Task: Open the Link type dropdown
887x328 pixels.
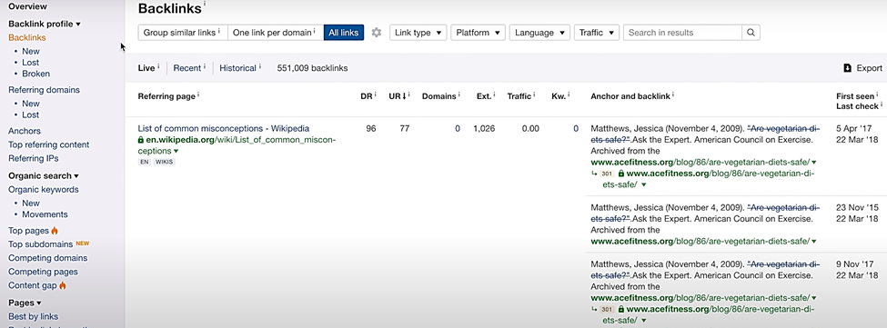Action: 418,33
